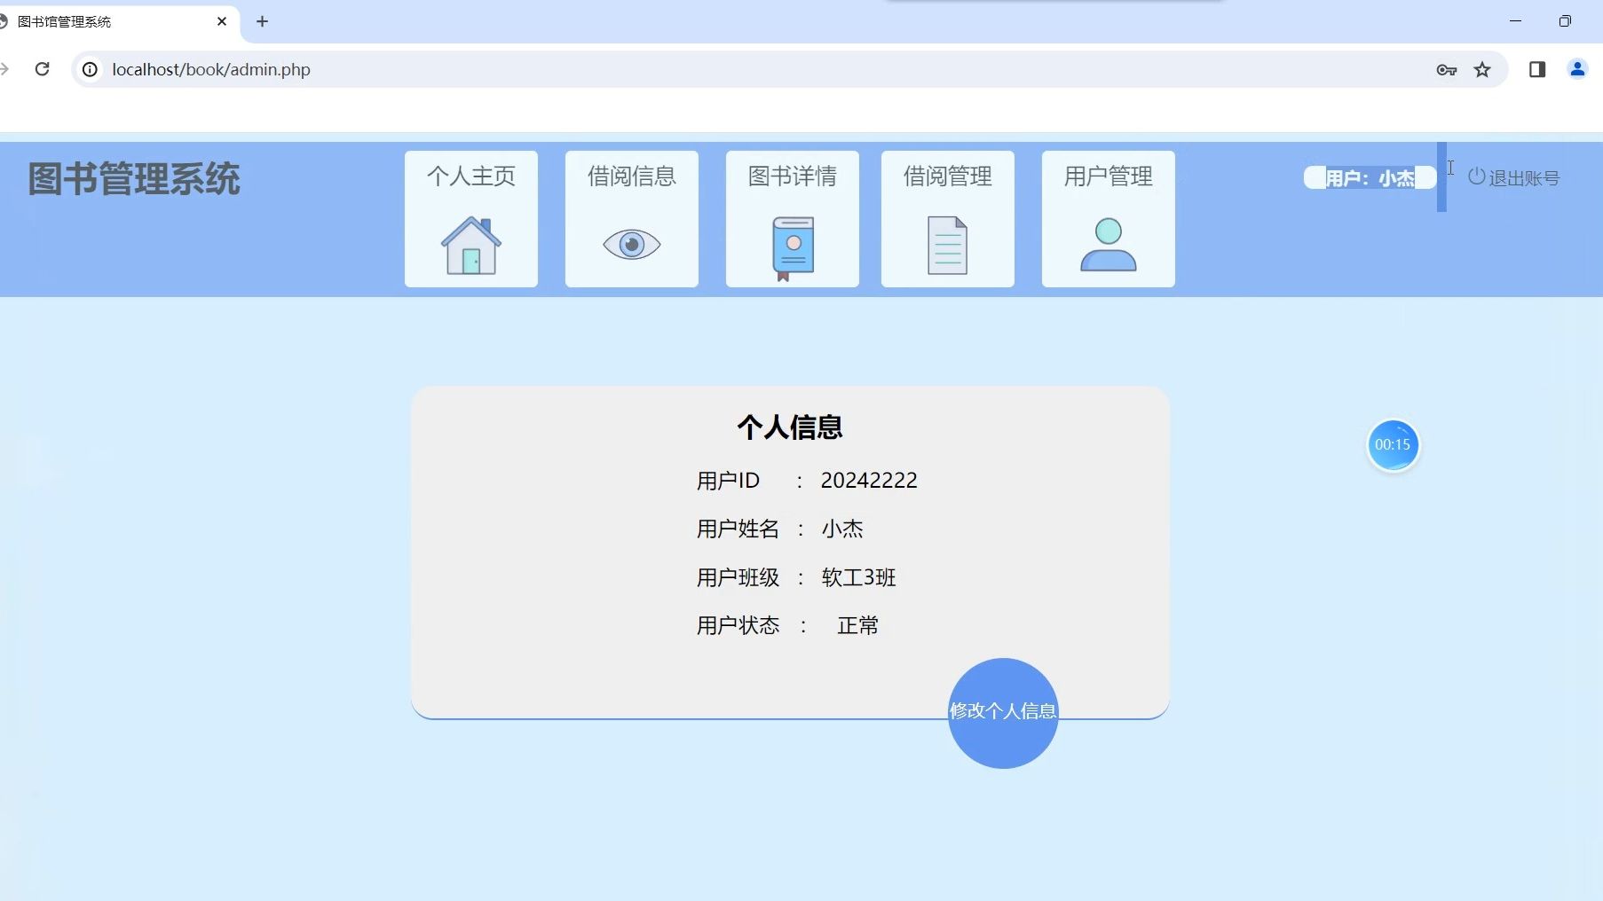The height and width of the screenshot is (901, 1603).
Task: Open the 个人主页 house icon card
Action: tap(471, 219)
